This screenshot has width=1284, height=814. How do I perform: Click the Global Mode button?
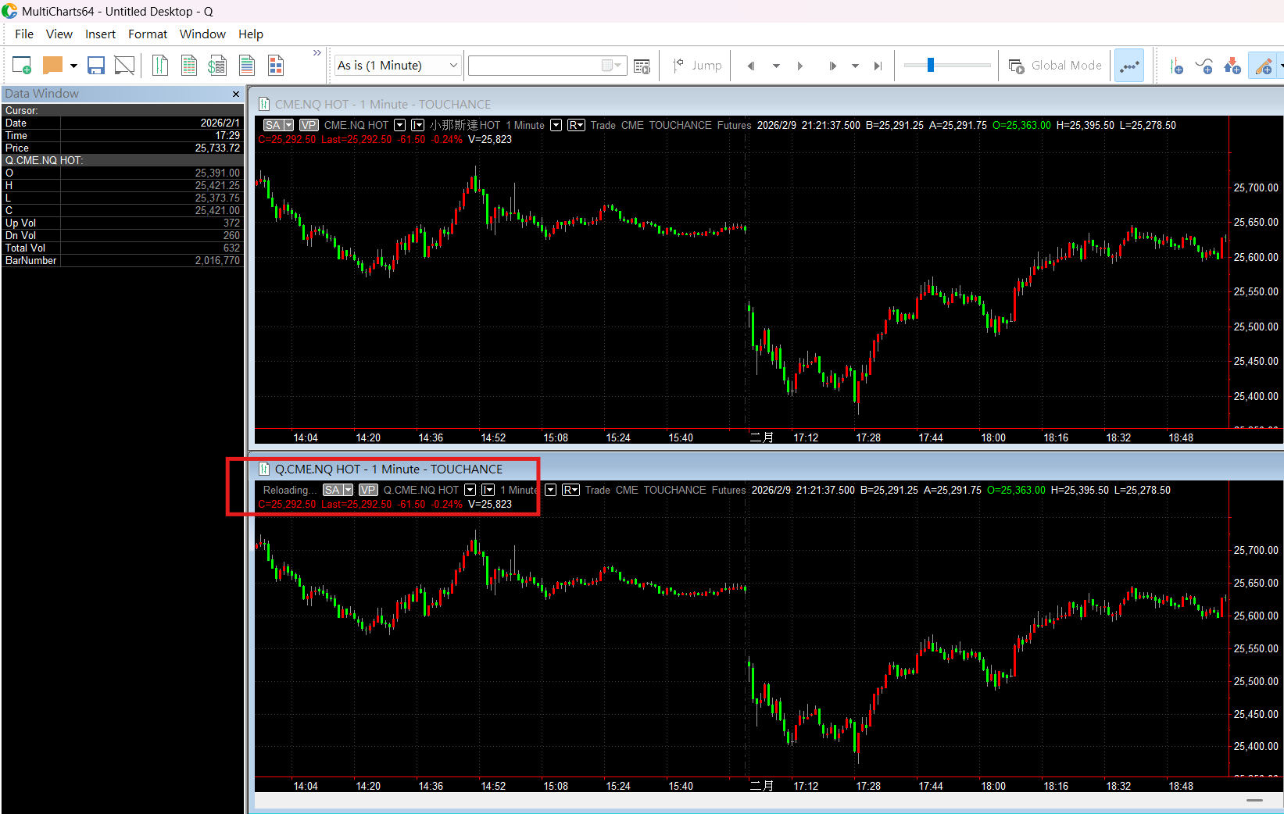(x=1056, y=66)
